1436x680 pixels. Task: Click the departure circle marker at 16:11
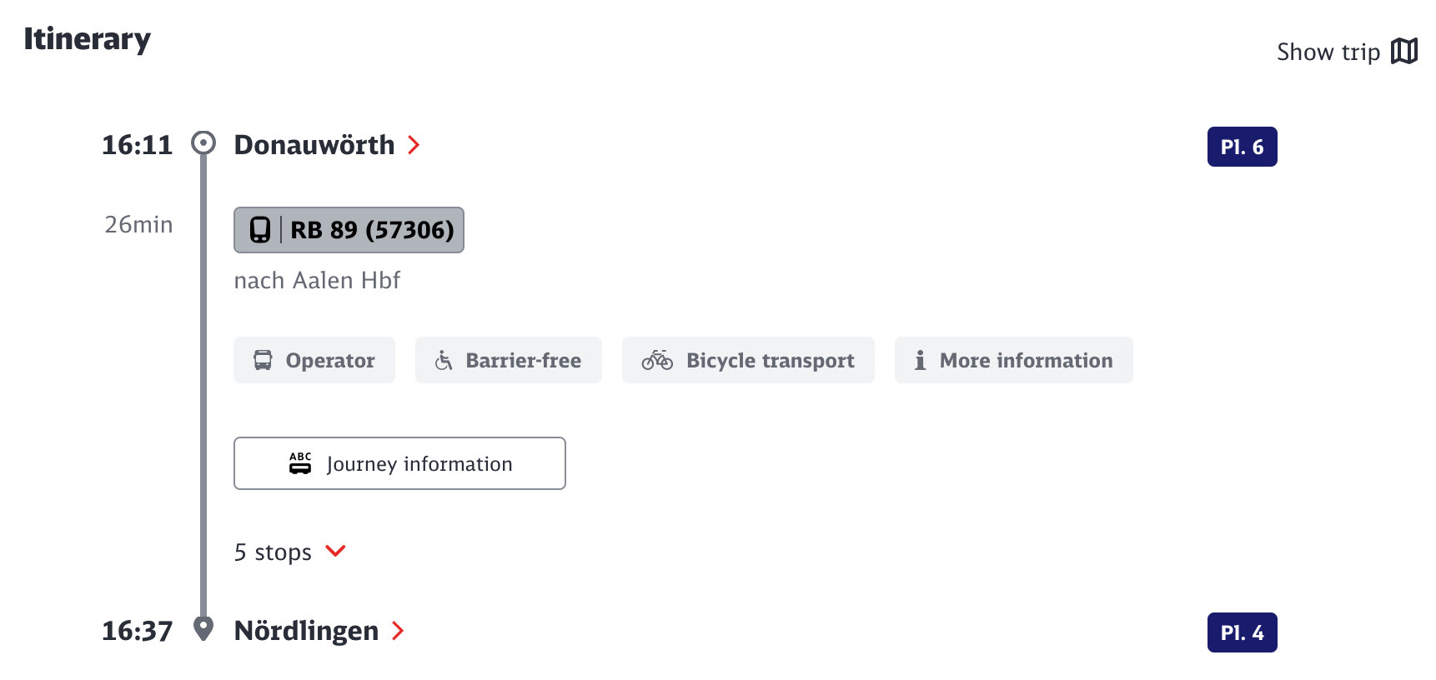(203, 143)
